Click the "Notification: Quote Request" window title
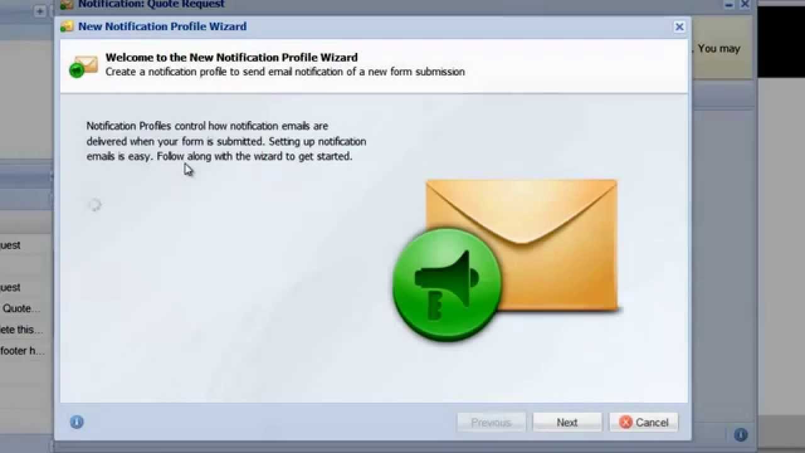This screenshot has height=453, width=805. click(151, 4)
